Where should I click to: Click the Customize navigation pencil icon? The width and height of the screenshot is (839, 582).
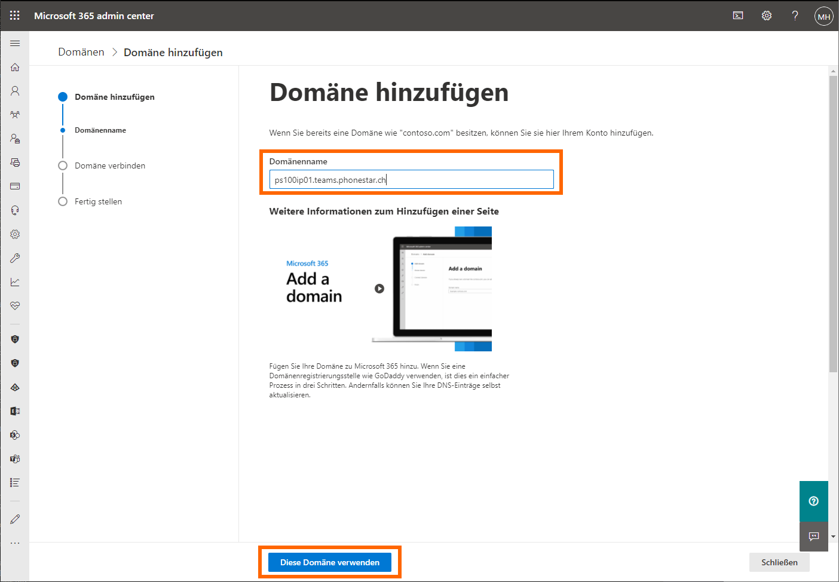(15, 519)
